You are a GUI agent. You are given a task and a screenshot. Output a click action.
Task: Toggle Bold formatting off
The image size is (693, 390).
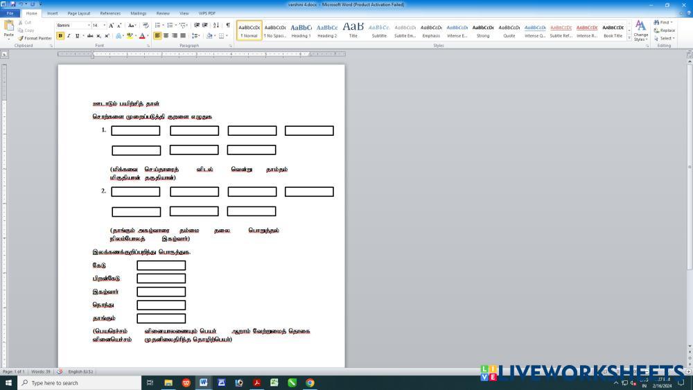pyautogui.click(x=60, y=35)
